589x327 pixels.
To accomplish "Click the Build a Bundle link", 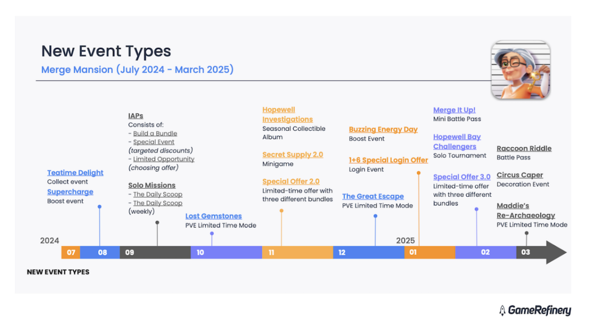I will [x=155, y=134].
